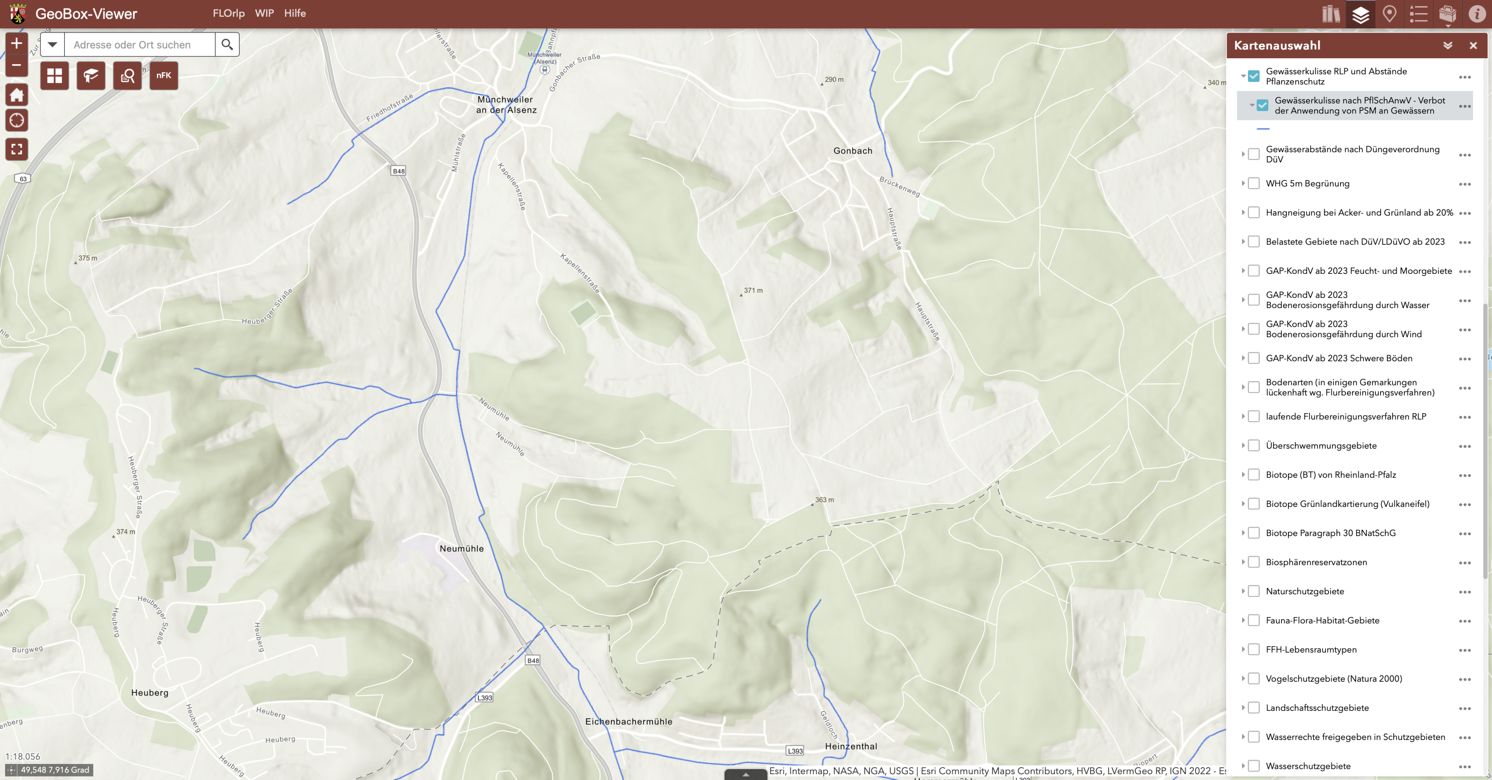The height and width of the screenshot is (780, 1492).
Task: Click the Adresse oder Ort suchen field
Action: click(x=139, y=45)
